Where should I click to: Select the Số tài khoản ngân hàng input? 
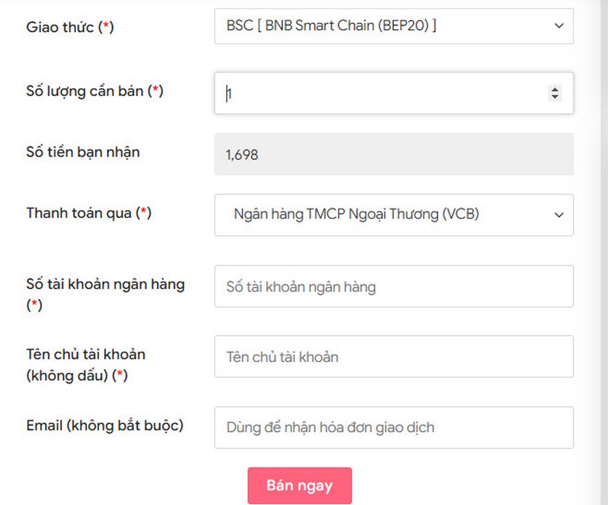(x=393, y=286)
